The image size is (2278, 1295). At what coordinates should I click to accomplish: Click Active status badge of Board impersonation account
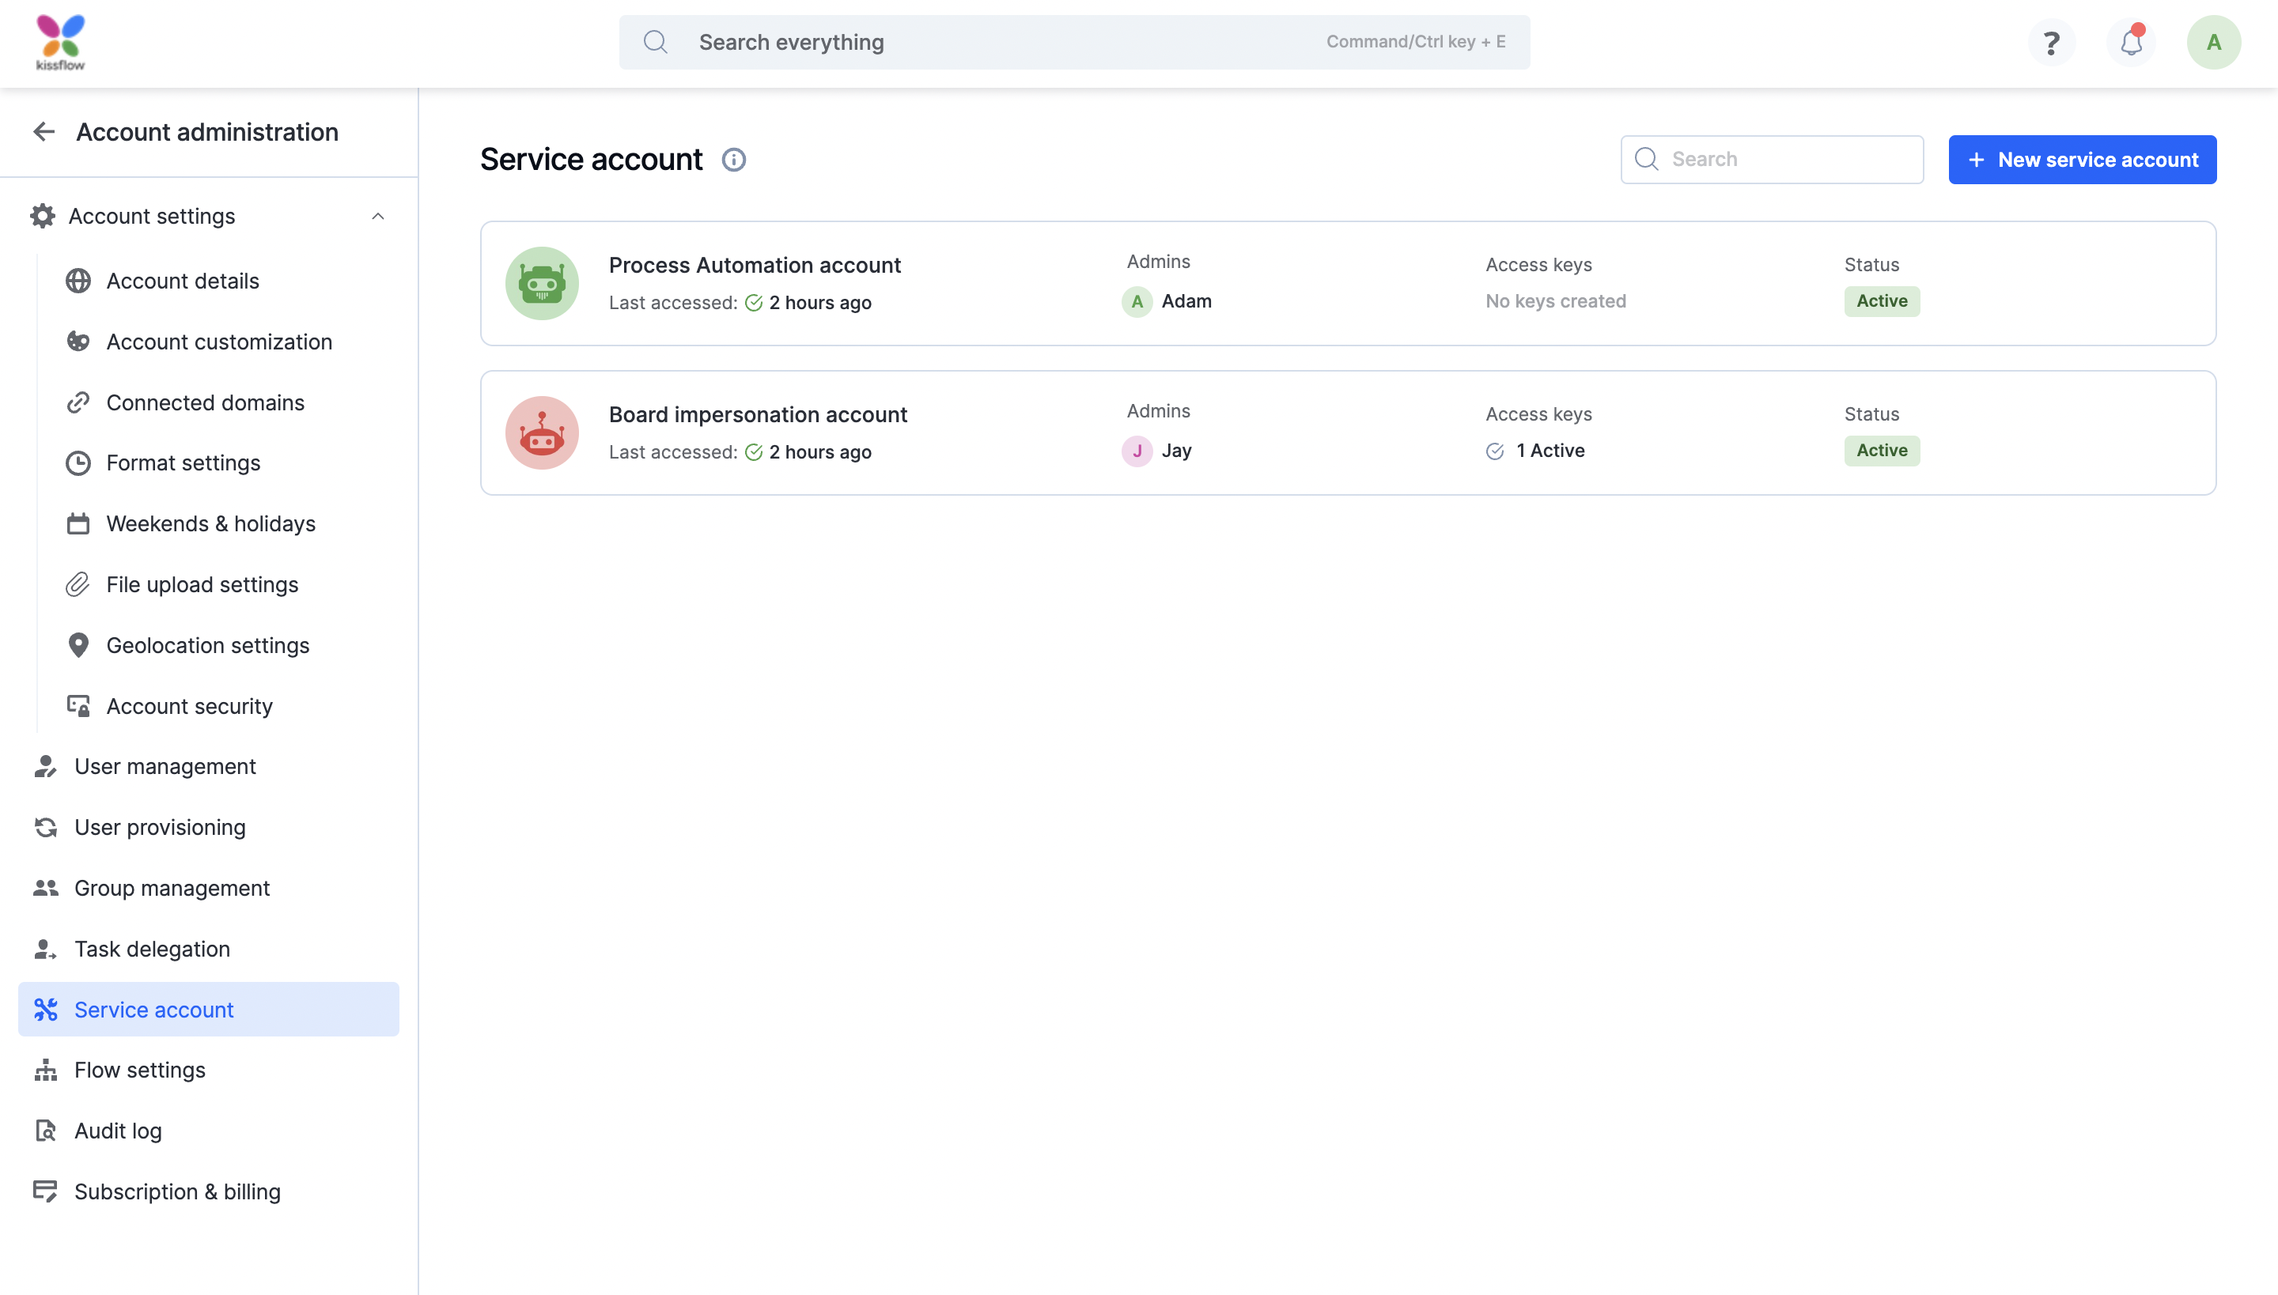pos(1882,451)
